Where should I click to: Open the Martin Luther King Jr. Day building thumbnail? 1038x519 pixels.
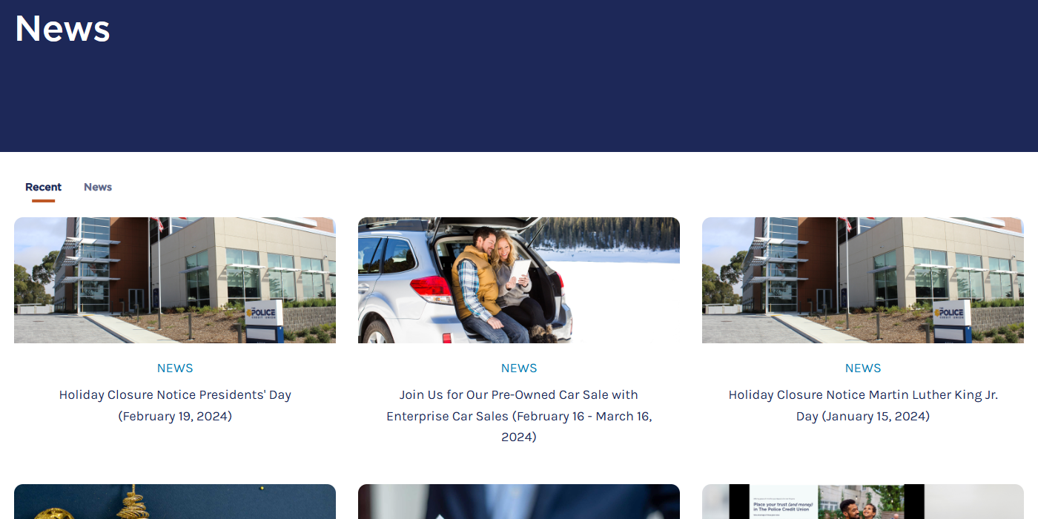(x=863, y=280)
